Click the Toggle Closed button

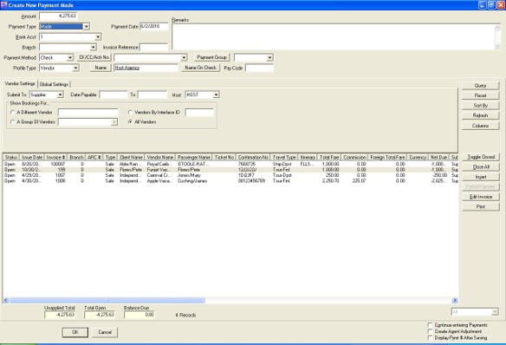pyautogui.click(x=481, y=157)
